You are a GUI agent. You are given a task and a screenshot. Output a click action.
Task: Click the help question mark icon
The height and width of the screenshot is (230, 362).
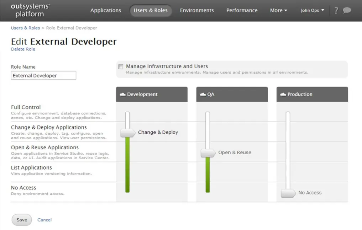[x=336, y=10]
